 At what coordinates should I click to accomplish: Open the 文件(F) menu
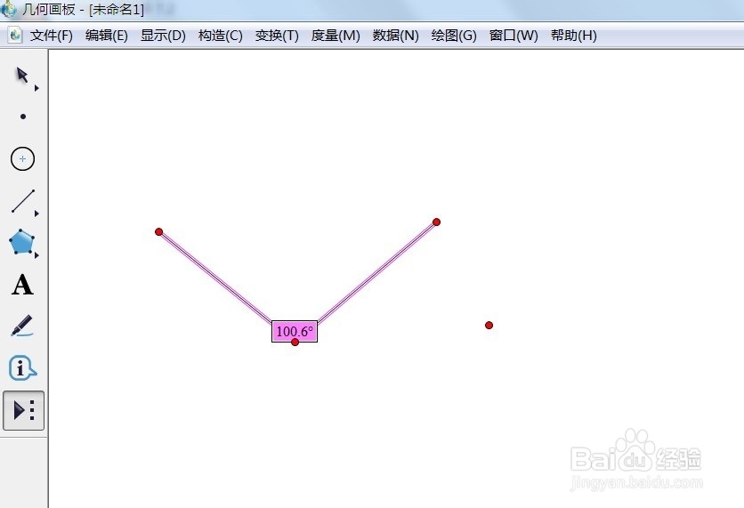[x=52, y=36]
